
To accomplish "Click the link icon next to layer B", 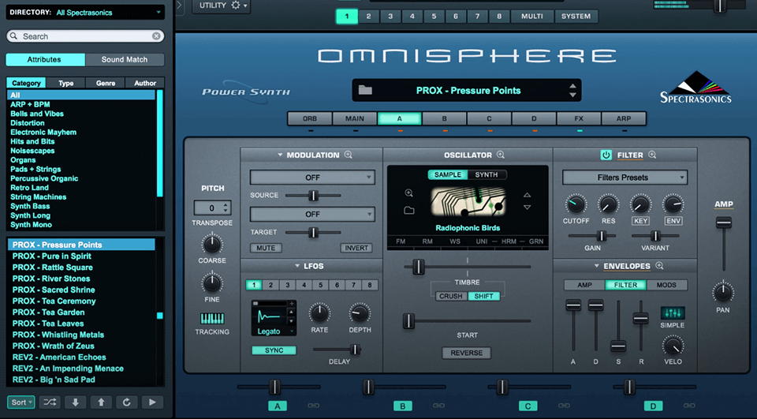I will (x=439, y=406).
